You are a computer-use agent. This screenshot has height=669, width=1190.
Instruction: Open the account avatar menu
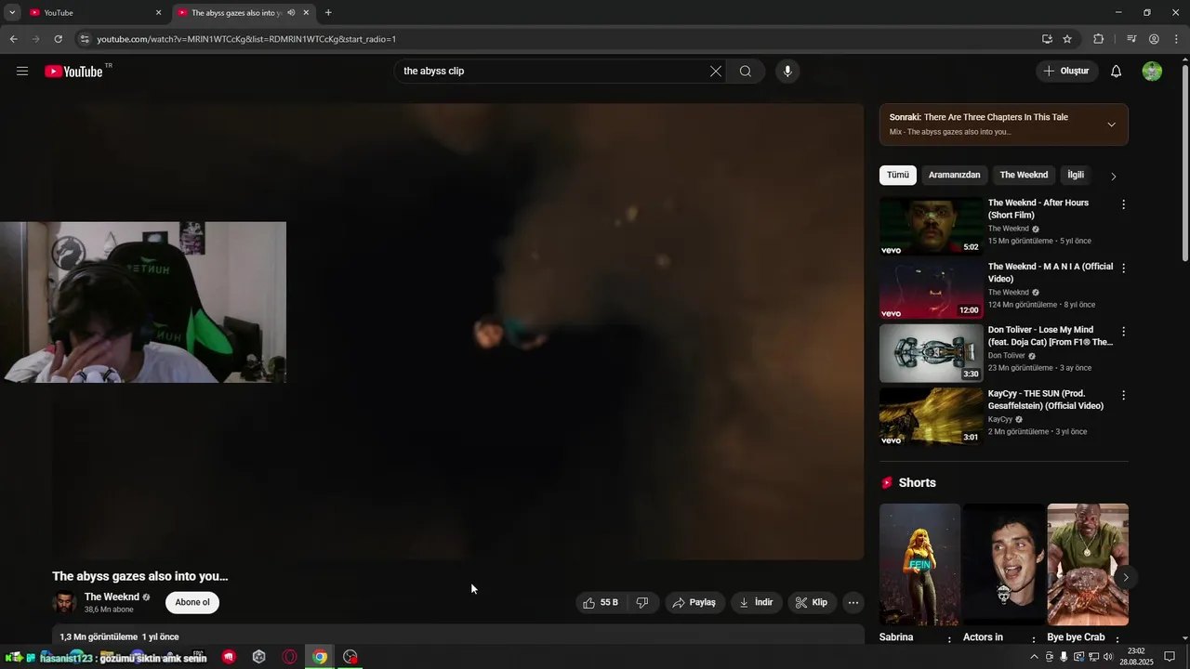(1152, 72)
